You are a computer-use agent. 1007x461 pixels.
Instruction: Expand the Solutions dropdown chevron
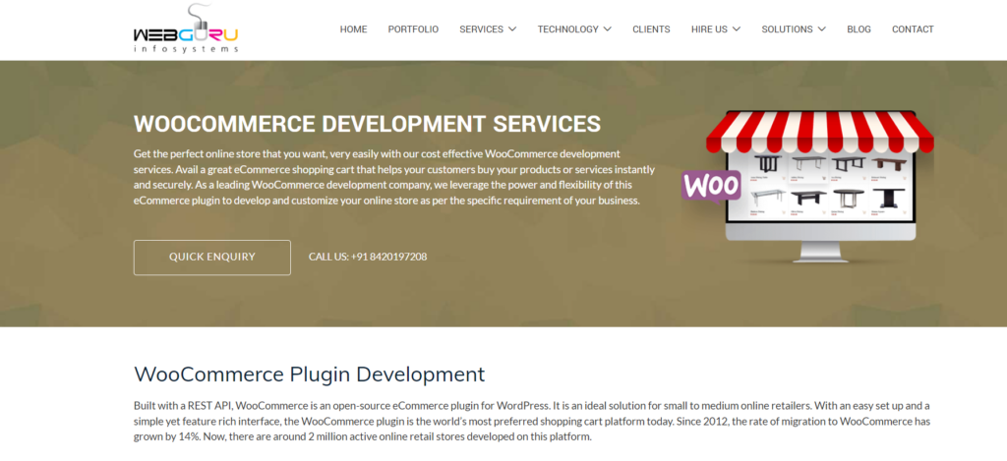point(821,29)
